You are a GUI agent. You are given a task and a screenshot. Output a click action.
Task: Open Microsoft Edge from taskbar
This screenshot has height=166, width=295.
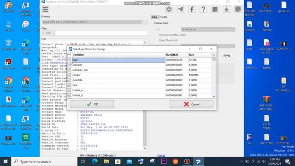(x=95, y=161)
